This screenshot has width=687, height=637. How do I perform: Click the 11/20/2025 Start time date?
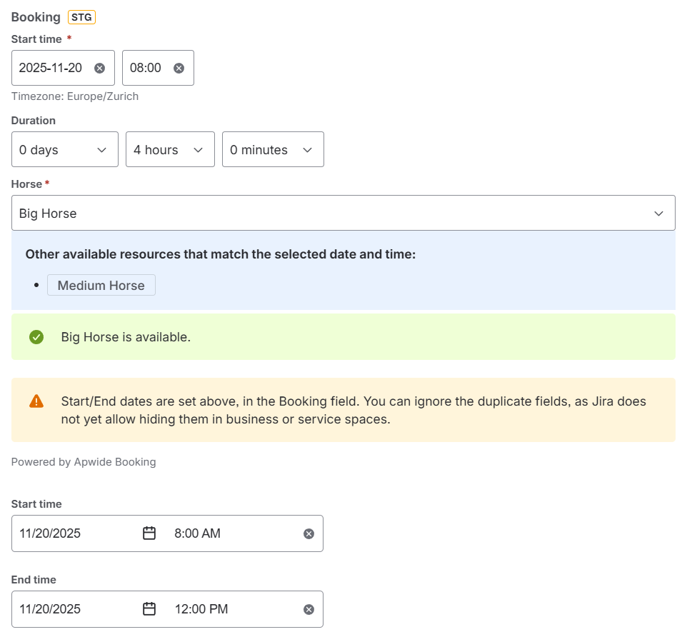(50, 533)
